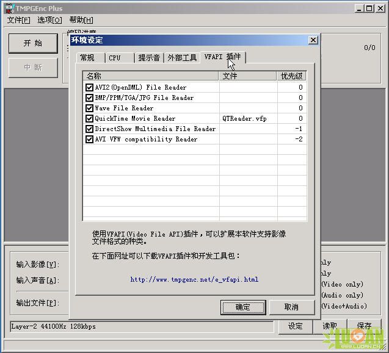Select the QTReader.vfp file cell
This screenshot has width=389, height=353.
tap(244, 119)
